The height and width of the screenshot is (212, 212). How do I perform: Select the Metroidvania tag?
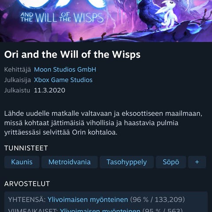pyautogui.click(x=69, y=162)
